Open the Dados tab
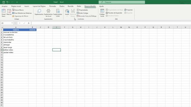The width and height of the screenshot is (191, 107). (x=62, y=6)
